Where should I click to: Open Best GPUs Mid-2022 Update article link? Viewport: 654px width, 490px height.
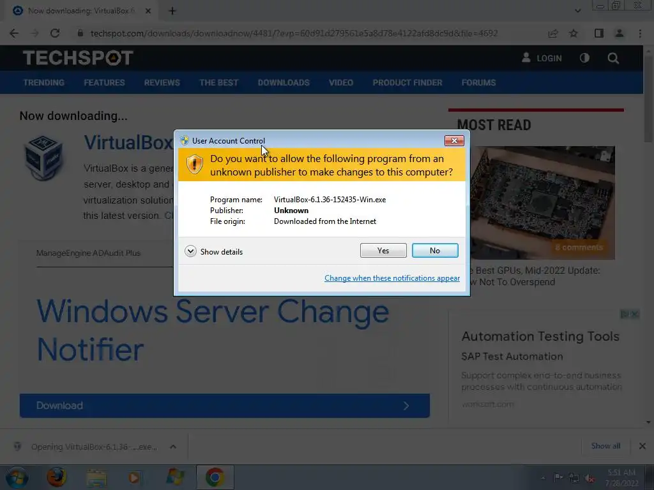[535, 276]
